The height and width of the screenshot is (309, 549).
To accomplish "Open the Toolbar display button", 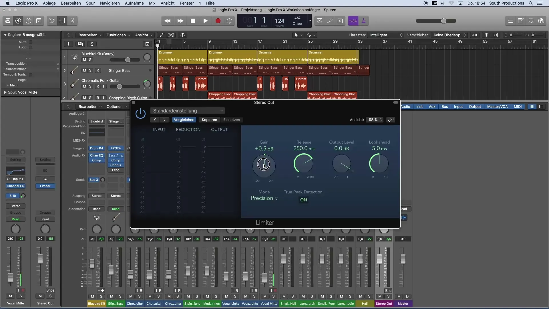I will point(39,21).
